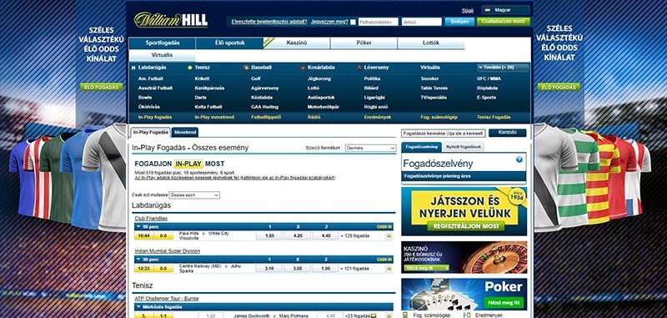Click the Kosárlabda basketball icon
The image size is (667, 318).
303,68
